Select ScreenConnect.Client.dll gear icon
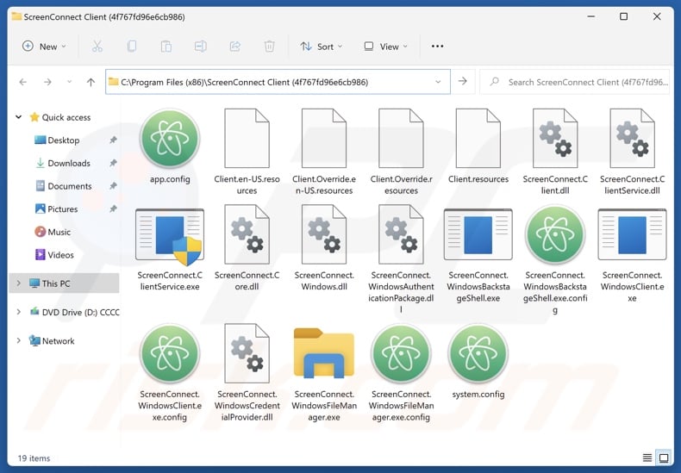The image size is (681, 473). (x=555, y=138)
